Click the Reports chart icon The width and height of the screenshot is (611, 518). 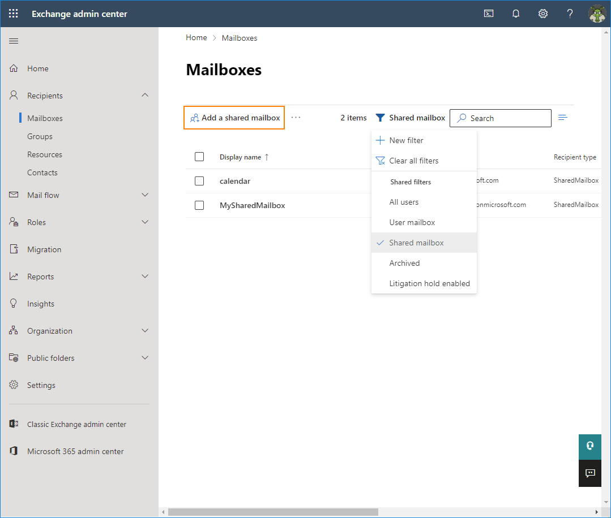[14, 277]
